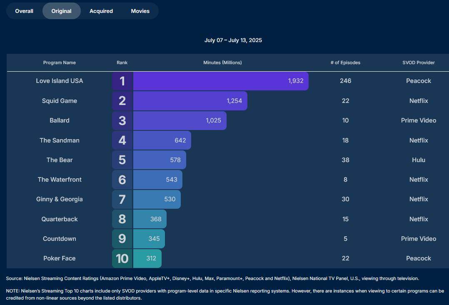
Task: Click the July 07 – July 13 date range
Action: [233, 40]
